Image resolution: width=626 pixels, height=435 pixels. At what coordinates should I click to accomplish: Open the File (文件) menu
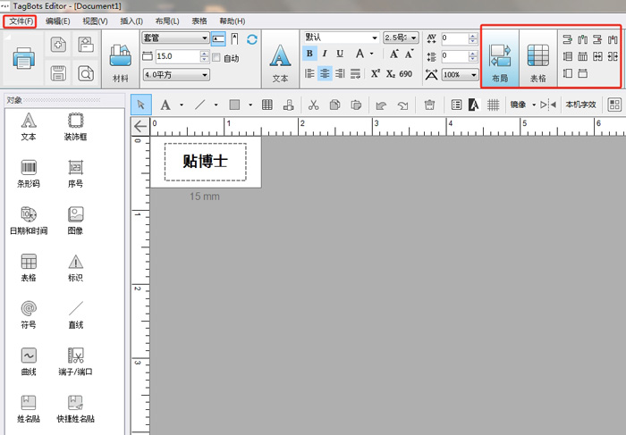coord(21,21)
